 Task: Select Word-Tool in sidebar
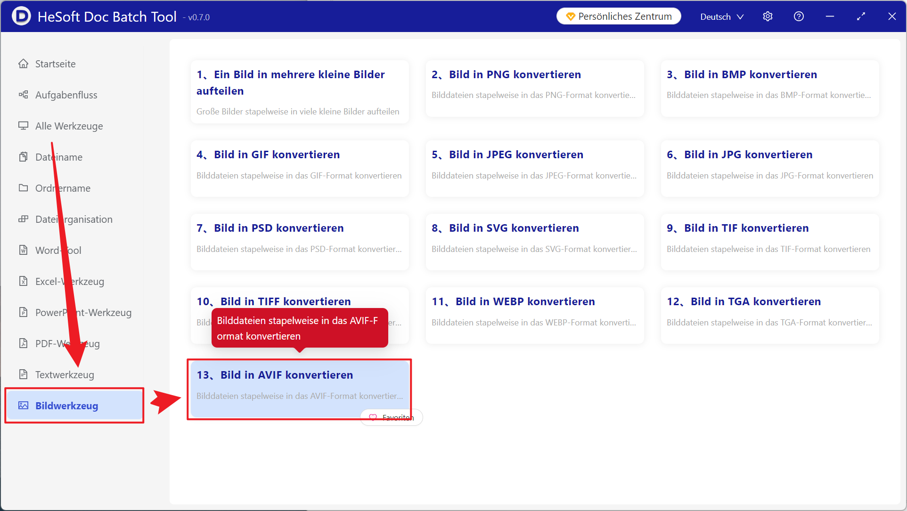click(x=74, y=250)
